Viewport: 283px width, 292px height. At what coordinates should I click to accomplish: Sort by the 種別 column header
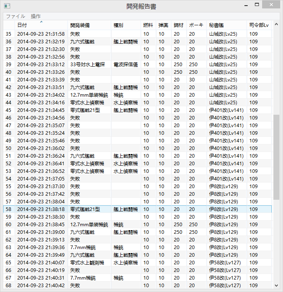click(x=126, y=25)
